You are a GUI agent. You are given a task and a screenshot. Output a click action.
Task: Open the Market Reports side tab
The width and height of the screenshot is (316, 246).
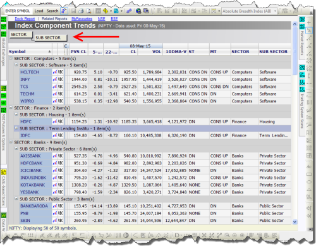point(302,43)
